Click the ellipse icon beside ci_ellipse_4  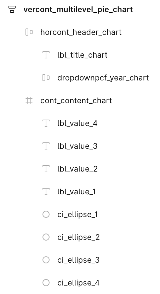coord(46,283)
